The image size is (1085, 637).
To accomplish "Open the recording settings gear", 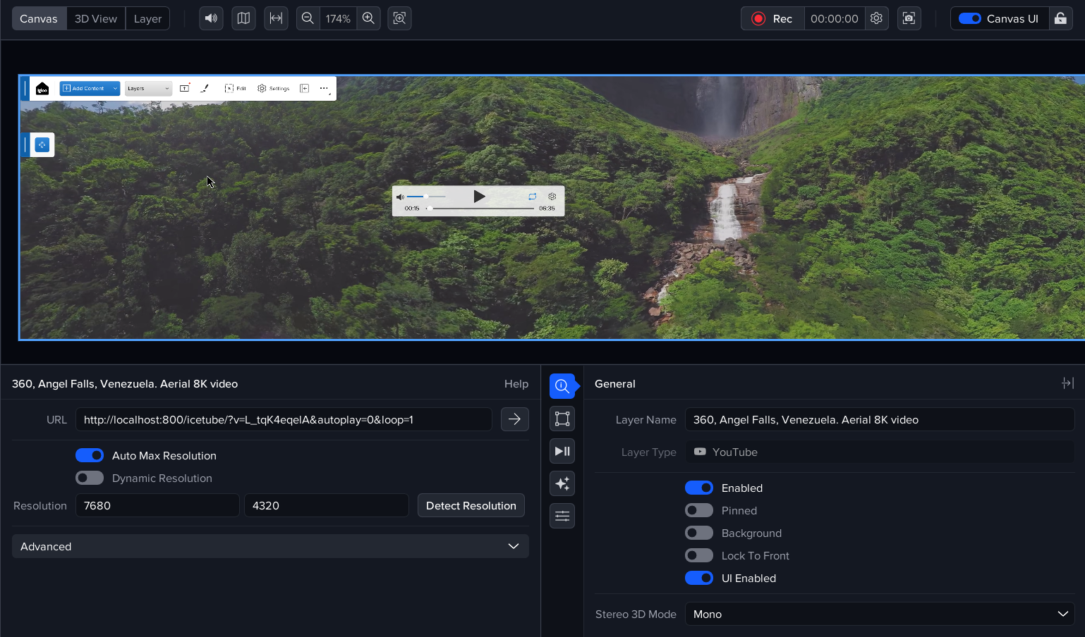I will [876, 18].
